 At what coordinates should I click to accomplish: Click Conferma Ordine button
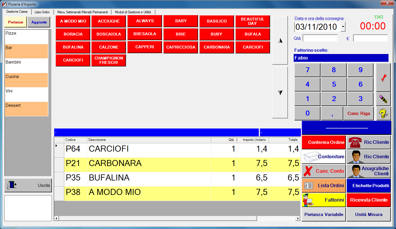[324, 142]
